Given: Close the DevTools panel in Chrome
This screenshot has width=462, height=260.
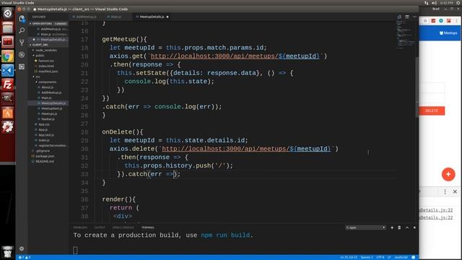Looking at the screenshot, I should point(455,191).
